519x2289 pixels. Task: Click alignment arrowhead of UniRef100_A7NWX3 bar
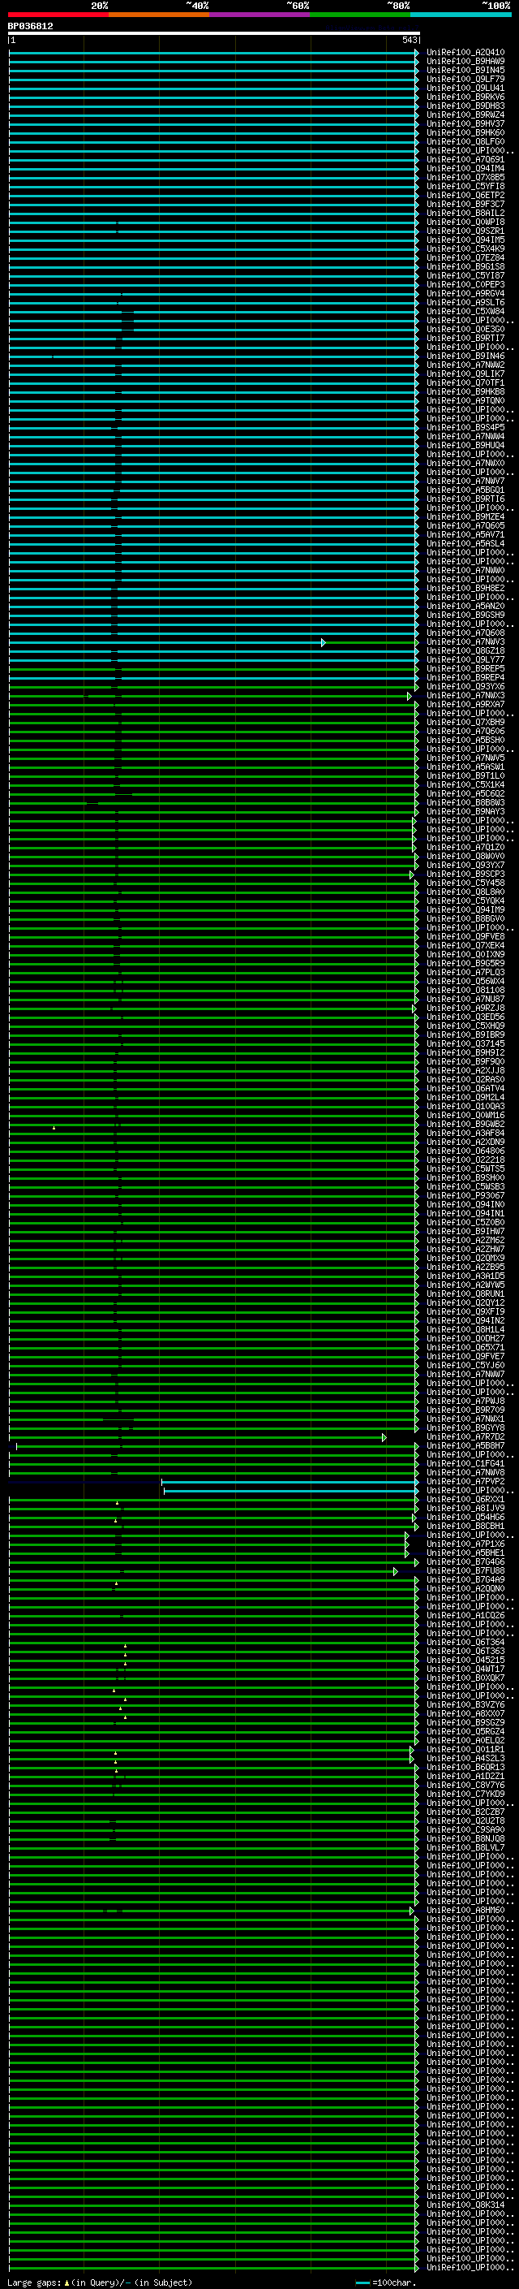point(410,696)
